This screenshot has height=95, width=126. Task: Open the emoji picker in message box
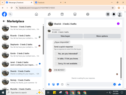[114, 84]
